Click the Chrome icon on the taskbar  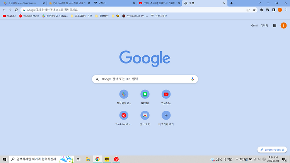click(x=97, y=159)
